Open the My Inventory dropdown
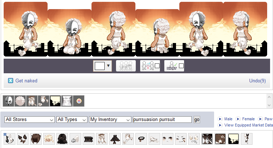 pyautogui.click(x=110, y=120)
